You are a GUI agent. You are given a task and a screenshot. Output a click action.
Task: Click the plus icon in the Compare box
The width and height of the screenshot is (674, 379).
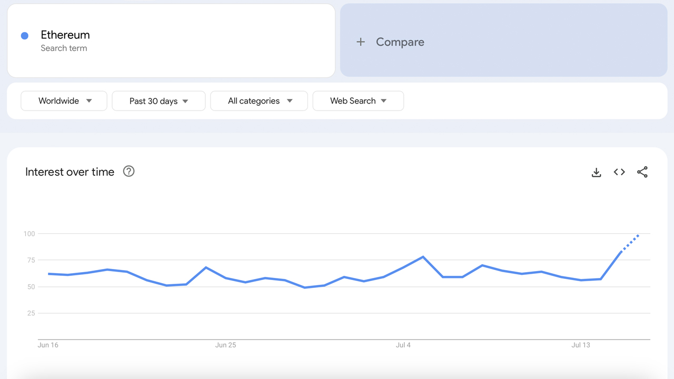[361, 42]
